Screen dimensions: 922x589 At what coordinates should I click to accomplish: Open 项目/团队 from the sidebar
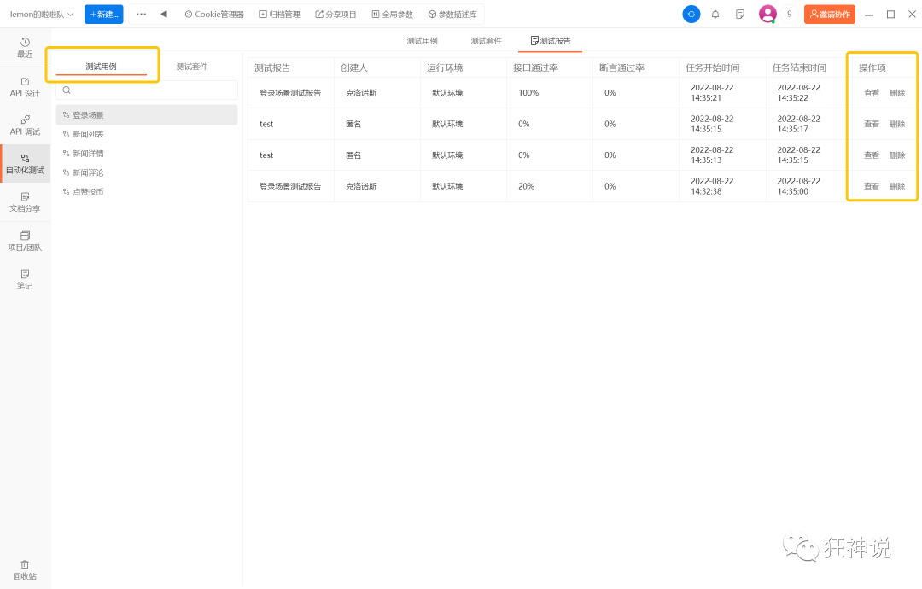[x=25, y=240]
